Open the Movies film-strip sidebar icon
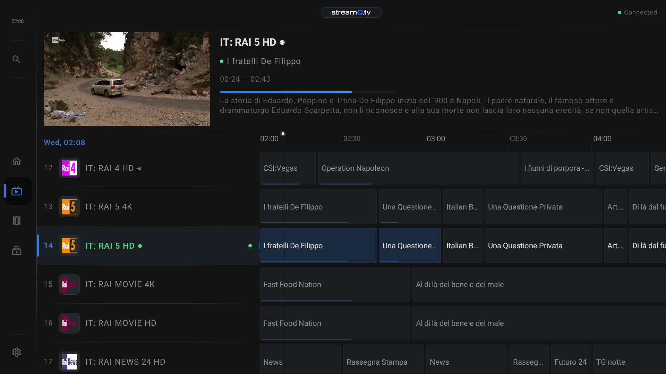 pyautogui.click(x=16, y=221)
